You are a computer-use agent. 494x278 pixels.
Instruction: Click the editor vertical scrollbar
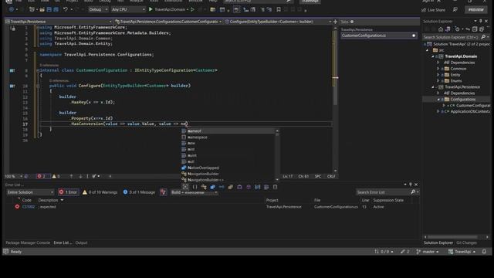pyautogui.click(x=335, y=100)
